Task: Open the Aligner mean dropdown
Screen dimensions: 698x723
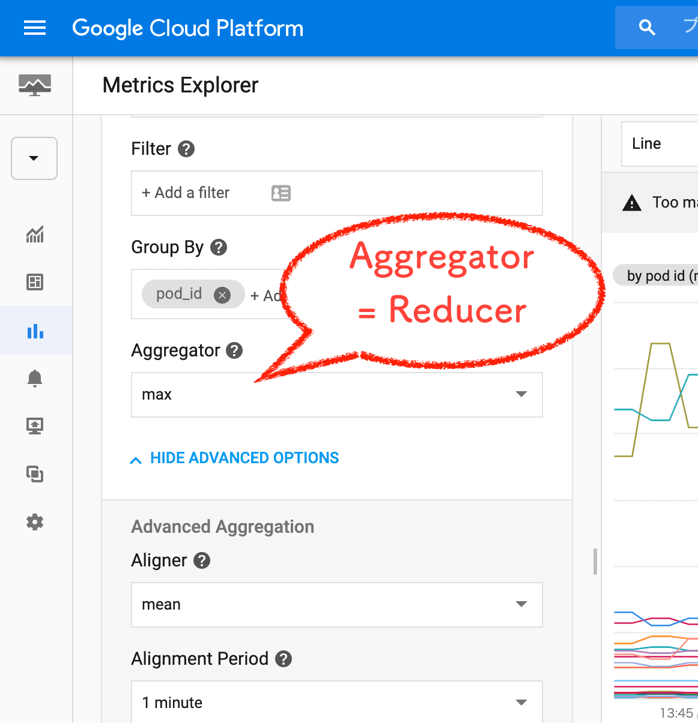Action: point(337,605)
